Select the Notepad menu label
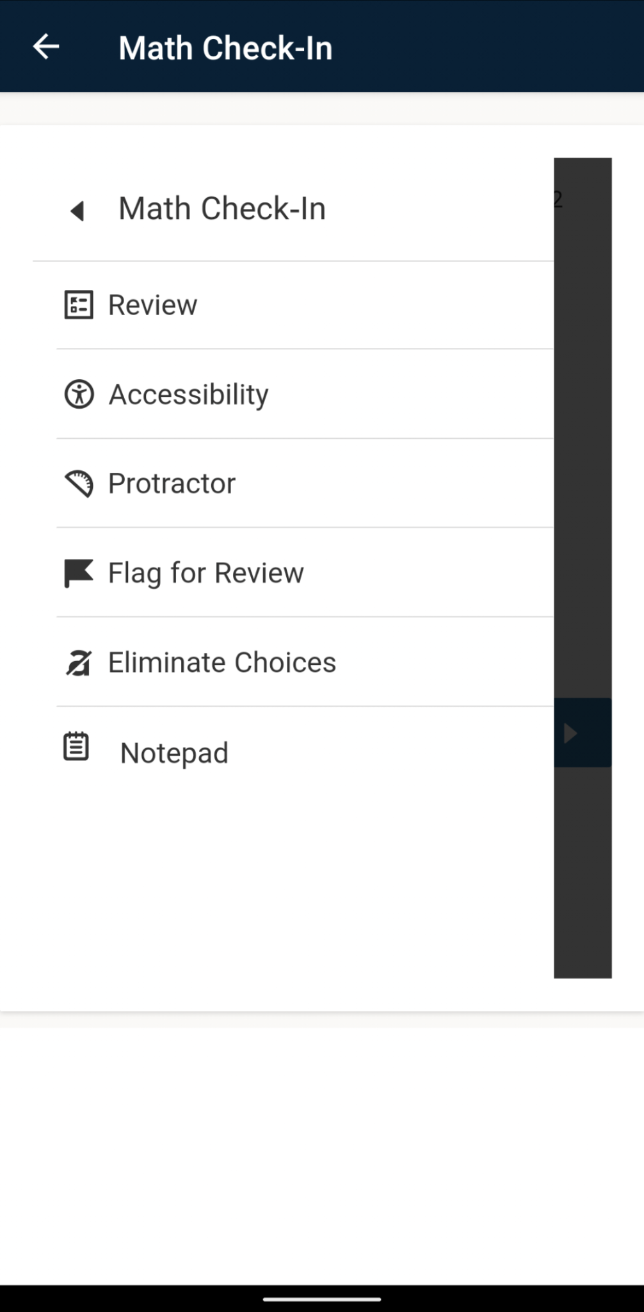Screen dimensions: 644x1312 pos(174,753)
